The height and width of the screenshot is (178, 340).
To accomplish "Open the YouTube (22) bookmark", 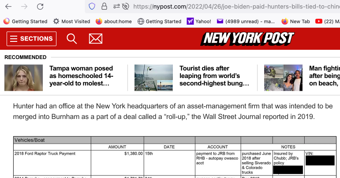I will pos(327,21).
